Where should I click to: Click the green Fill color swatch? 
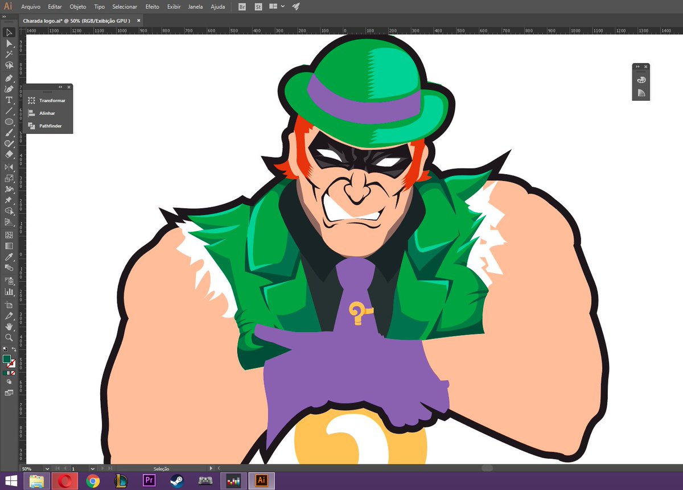coord(7,359)
